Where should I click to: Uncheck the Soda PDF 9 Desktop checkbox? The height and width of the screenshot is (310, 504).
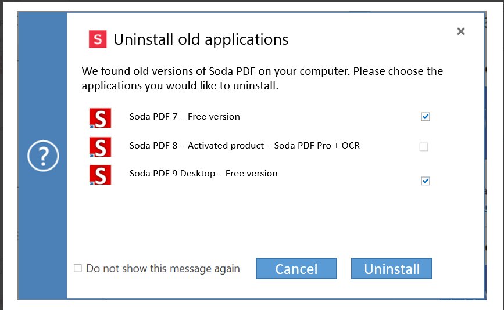coord(426,181)
